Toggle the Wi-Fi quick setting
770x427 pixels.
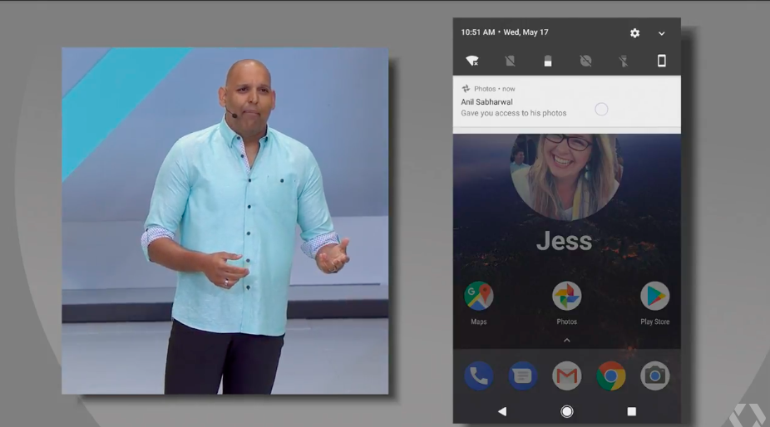pos(472,61)
